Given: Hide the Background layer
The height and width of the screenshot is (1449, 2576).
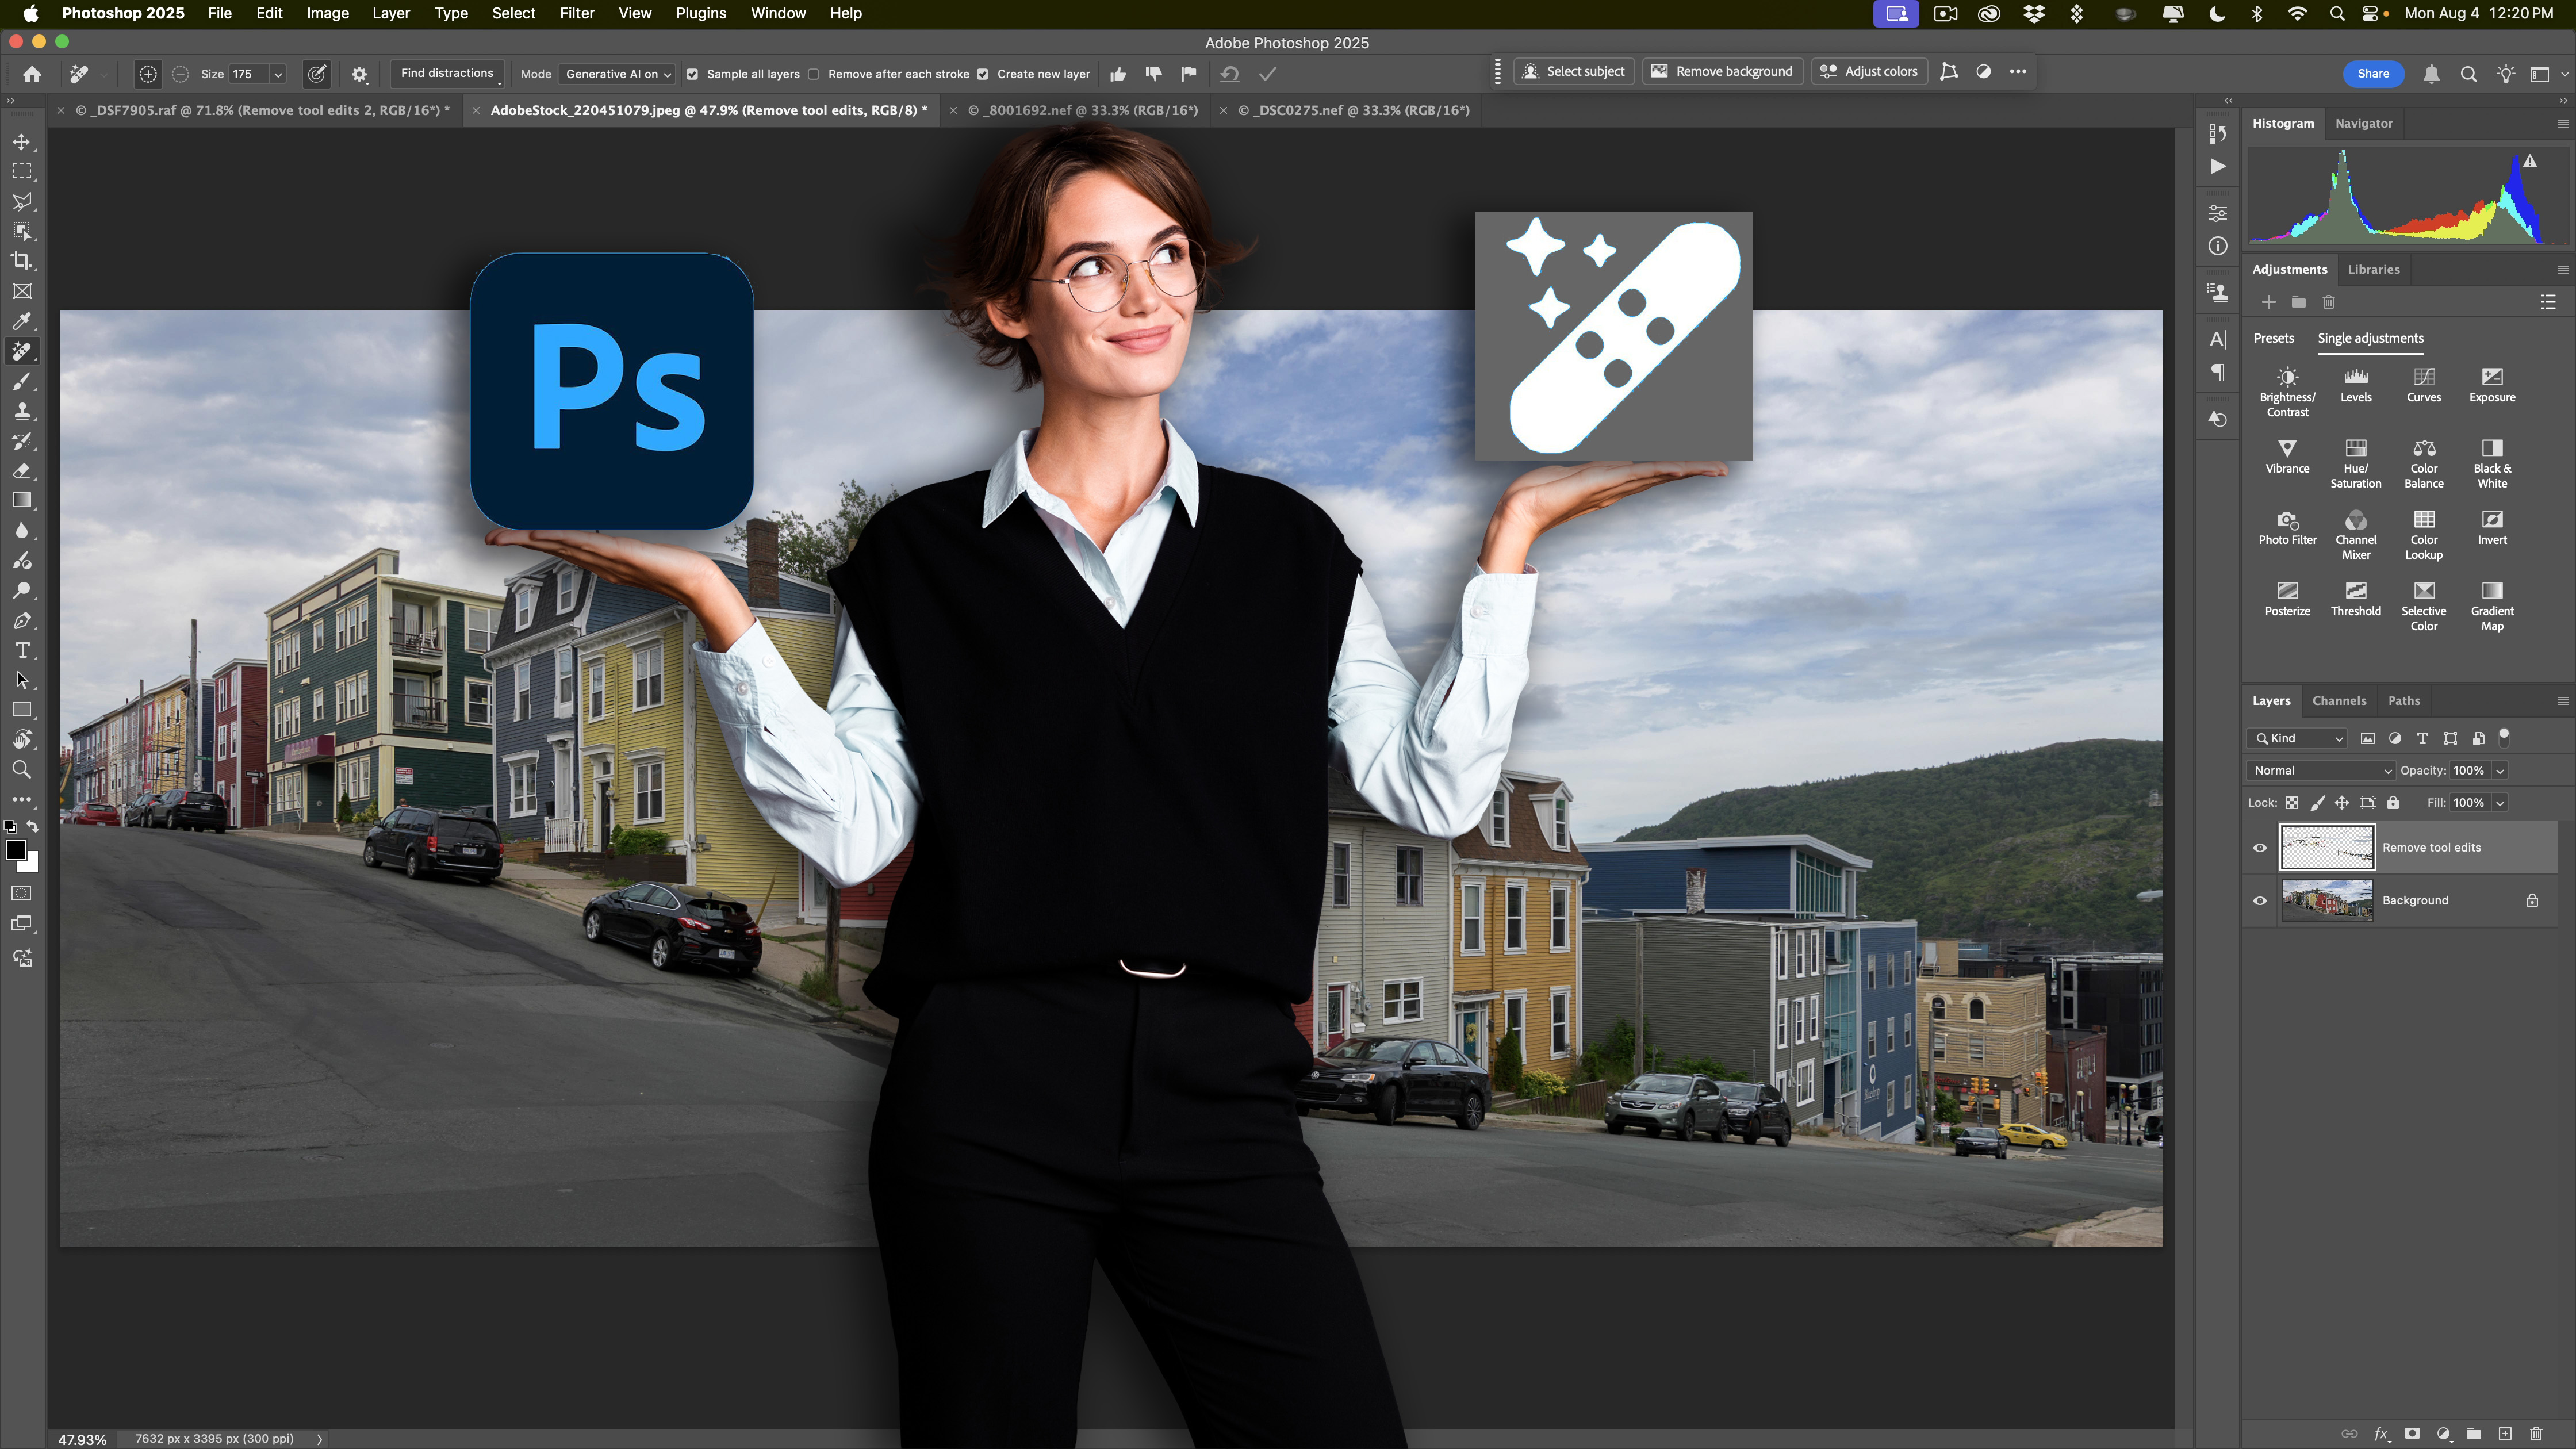Looking at the screenshot, I should pos(2260,900).
